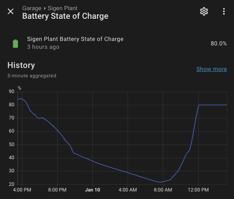Screen dimensions: 234x199
Task: Click the green battery icon
Action: click(15, 43)
